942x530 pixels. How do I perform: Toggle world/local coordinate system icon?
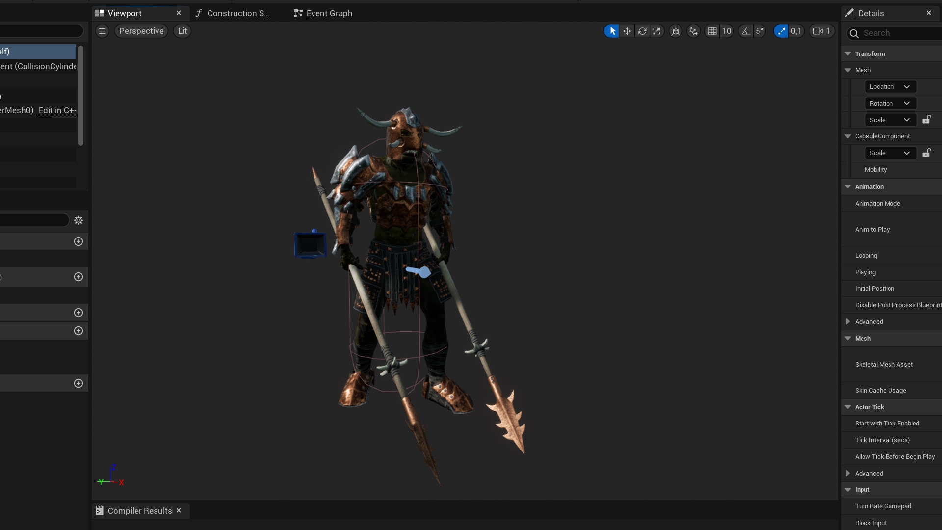(x=676, y=31)
